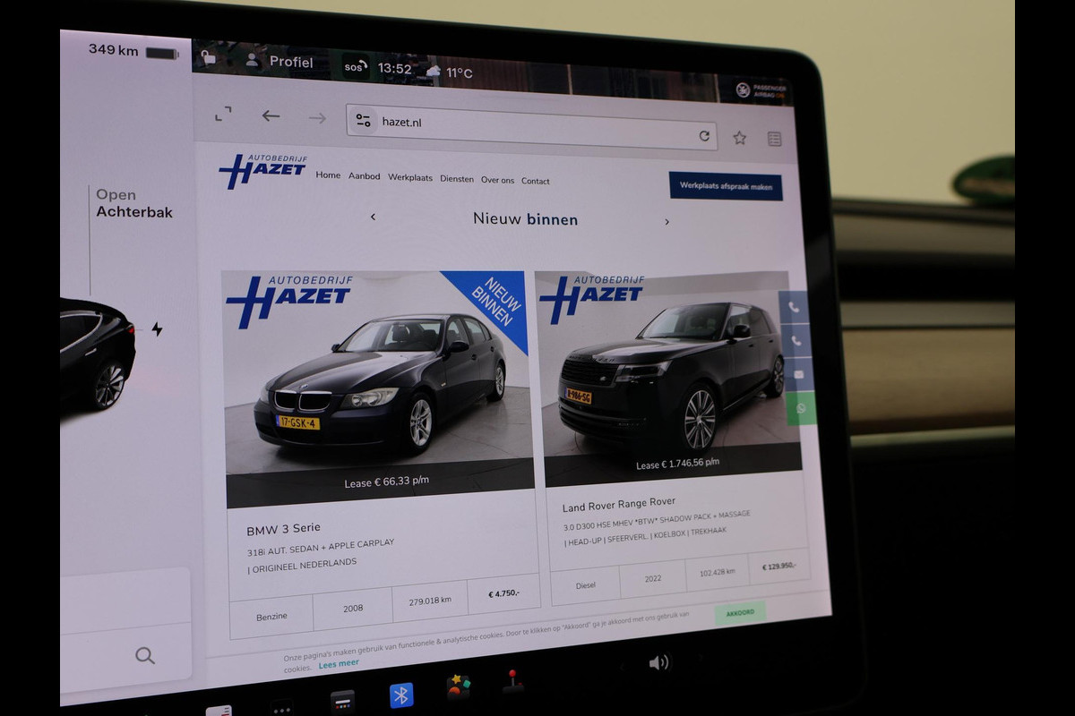Show previous 'Nieuw binnen' cars
The height and width of the screenshot is (716, 1075).
pos(373,217)
